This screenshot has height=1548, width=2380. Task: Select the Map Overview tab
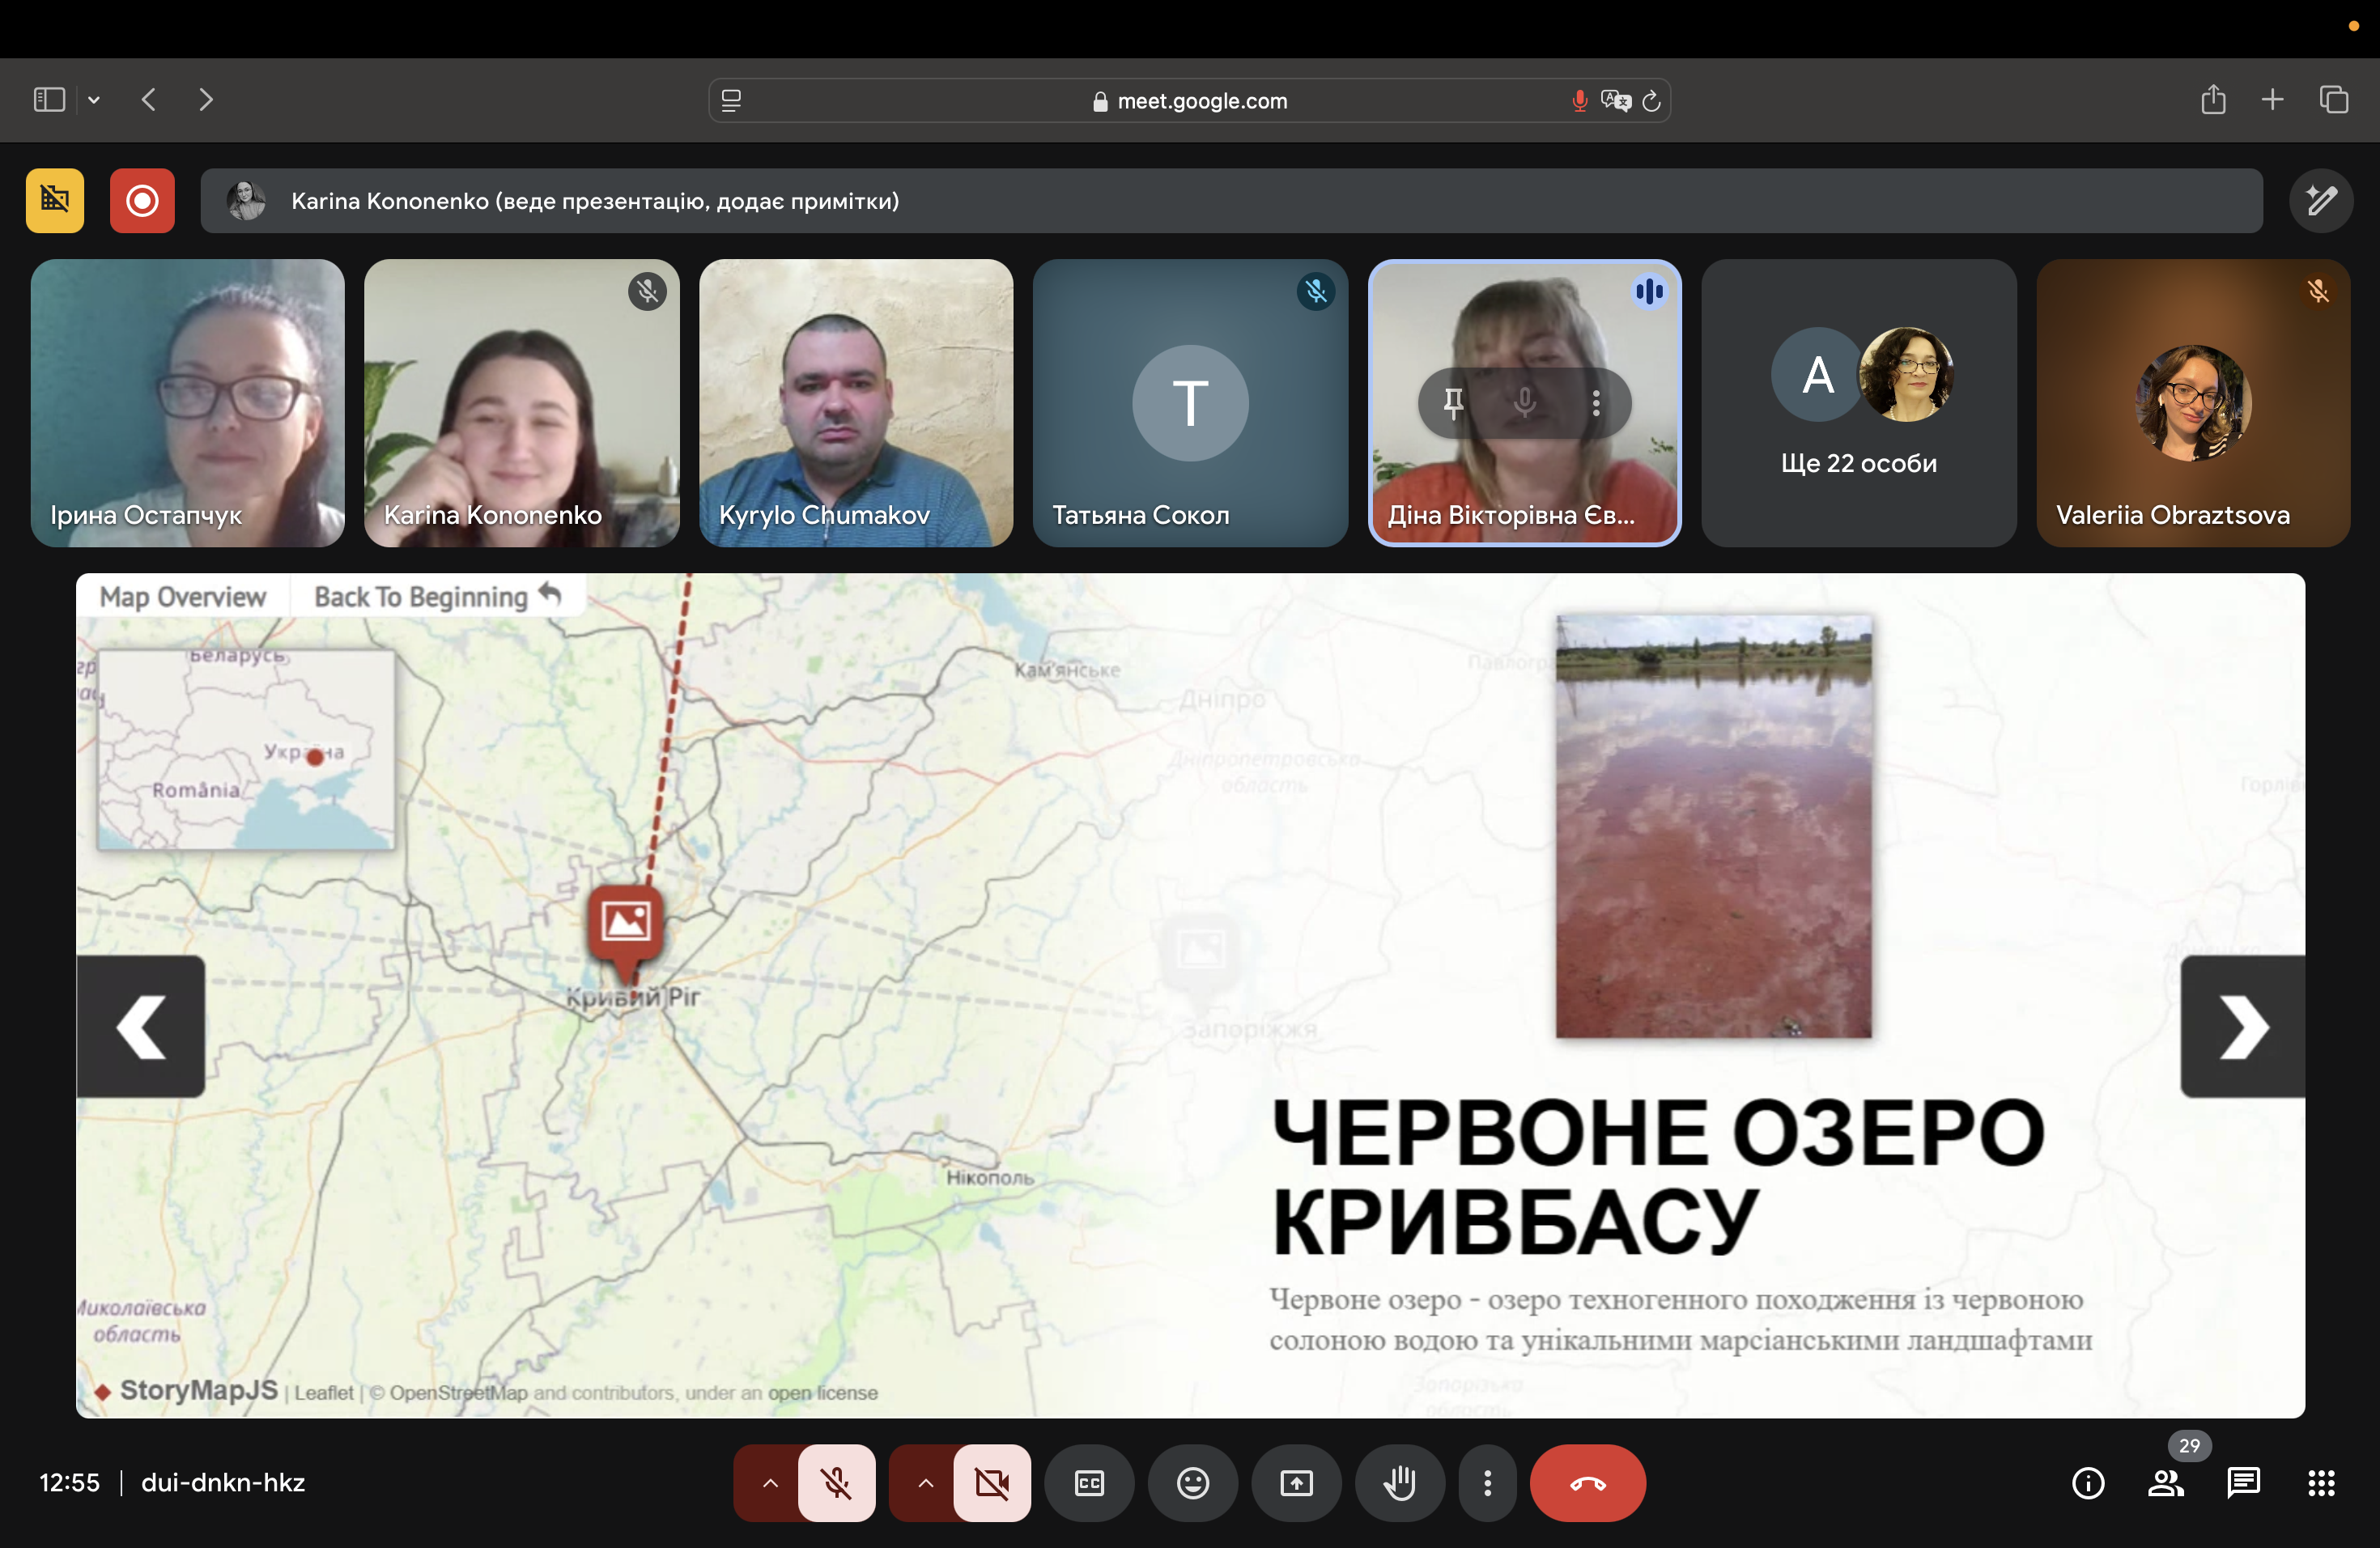[x=183, y=597]
